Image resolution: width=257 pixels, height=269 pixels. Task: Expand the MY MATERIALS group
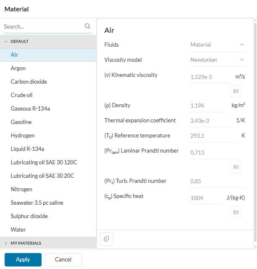point(6,243)
